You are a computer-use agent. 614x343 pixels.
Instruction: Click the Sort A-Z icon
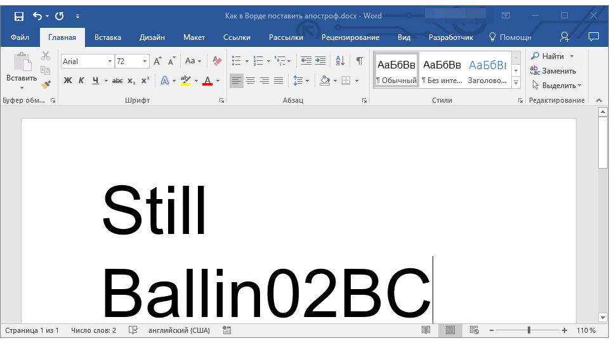pyautogui.click(x=340, y=61)
